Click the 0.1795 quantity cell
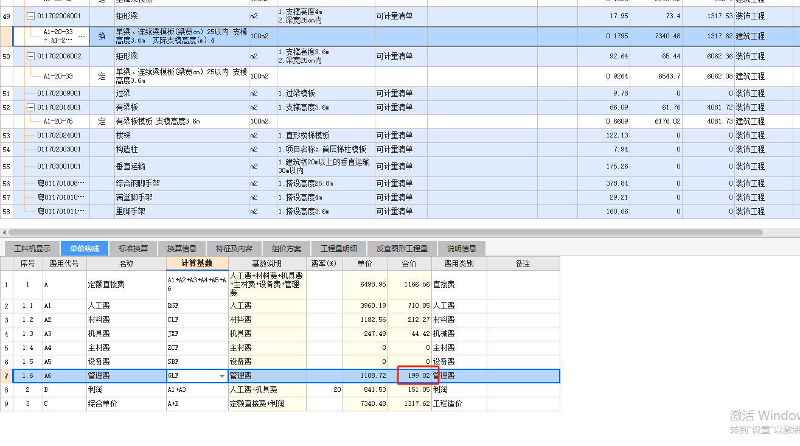800x446 pixels. [603, 37]
